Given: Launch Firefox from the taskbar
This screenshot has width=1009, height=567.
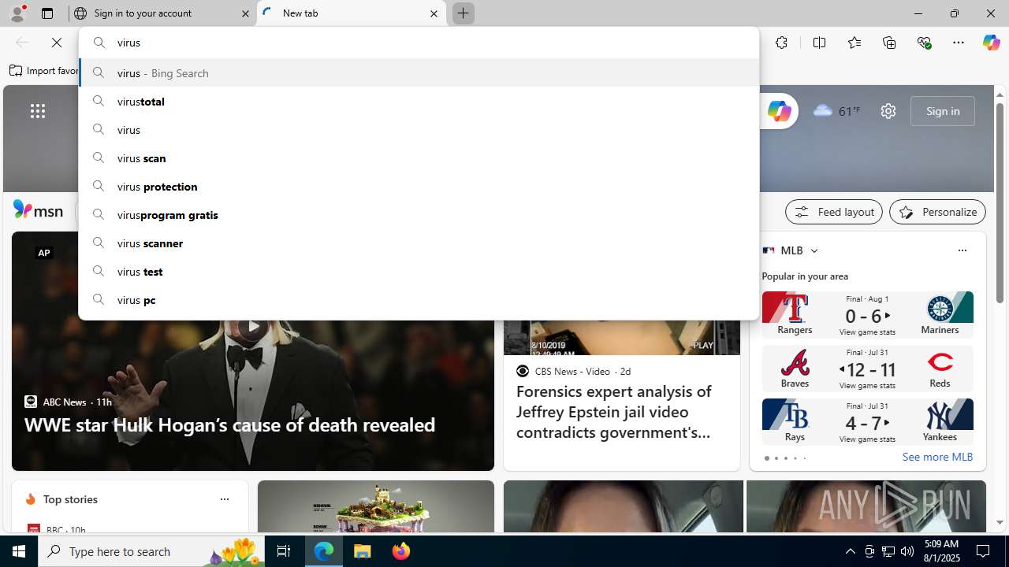Looking at the screenshot, I should 400,551.
